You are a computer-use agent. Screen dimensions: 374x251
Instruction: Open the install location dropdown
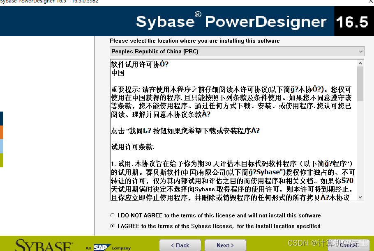pyautogui.click(x=237, y=51)
